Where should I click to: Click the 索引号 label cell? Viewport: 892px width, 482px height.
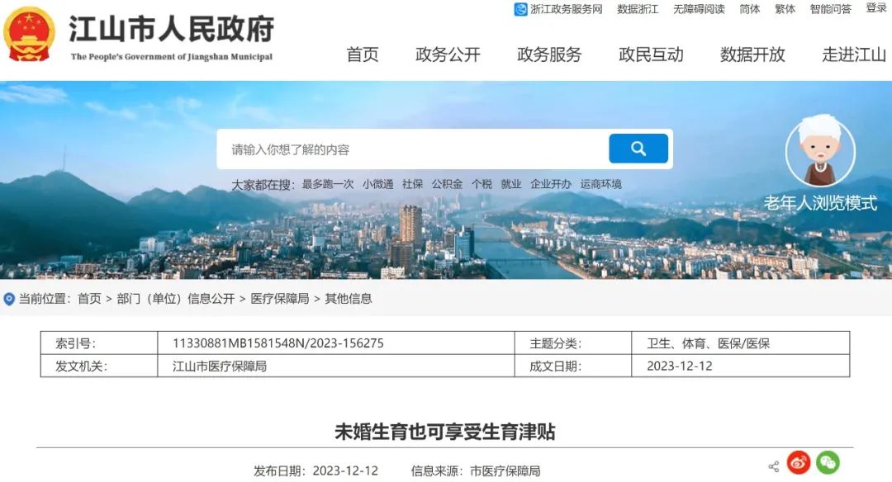point(99,343)
